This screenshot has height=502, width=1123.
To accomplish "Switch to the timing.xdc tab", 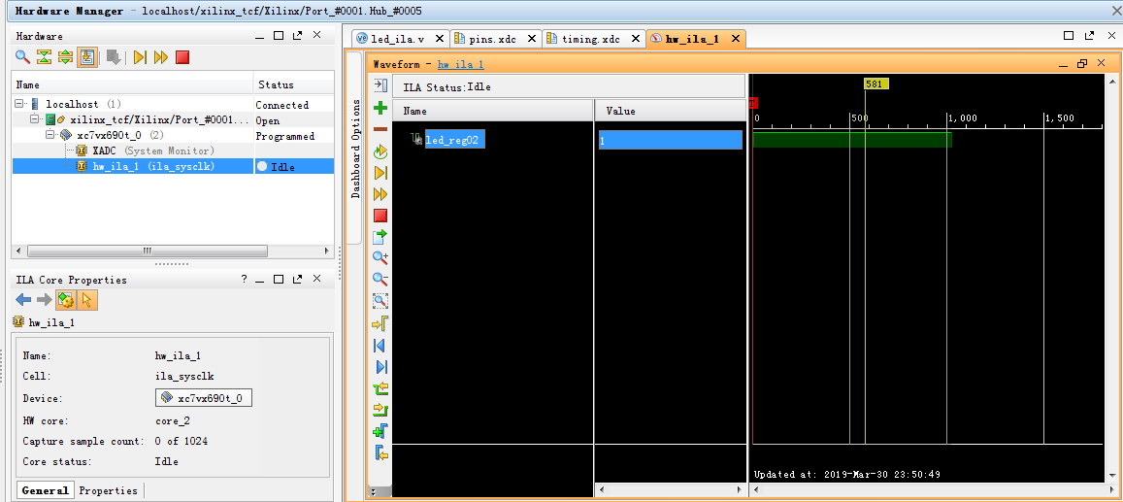I will coord(591,39).
